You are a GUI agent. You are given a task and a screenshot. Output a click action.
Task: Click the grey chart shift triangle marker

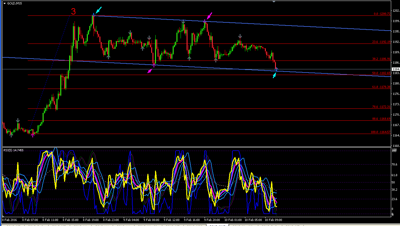point(274,2)
